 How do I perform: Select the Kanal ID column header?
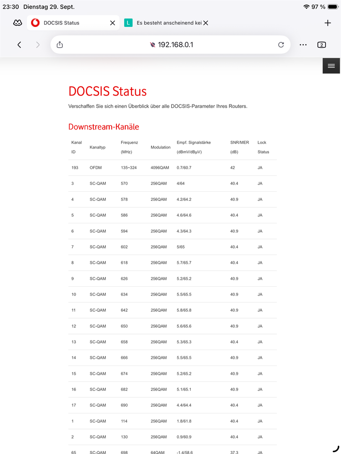(x=76, y=147)
